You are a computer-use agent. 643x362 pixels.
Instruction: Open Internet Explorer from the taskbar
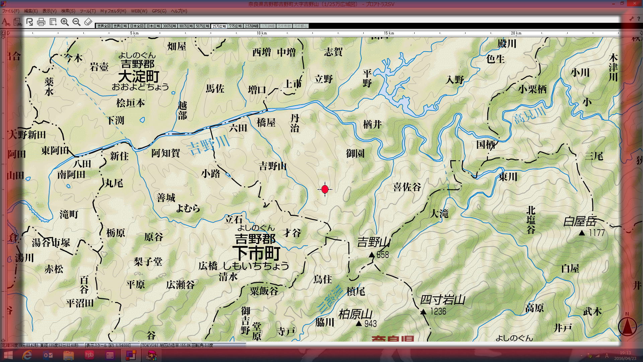(27, 355)
